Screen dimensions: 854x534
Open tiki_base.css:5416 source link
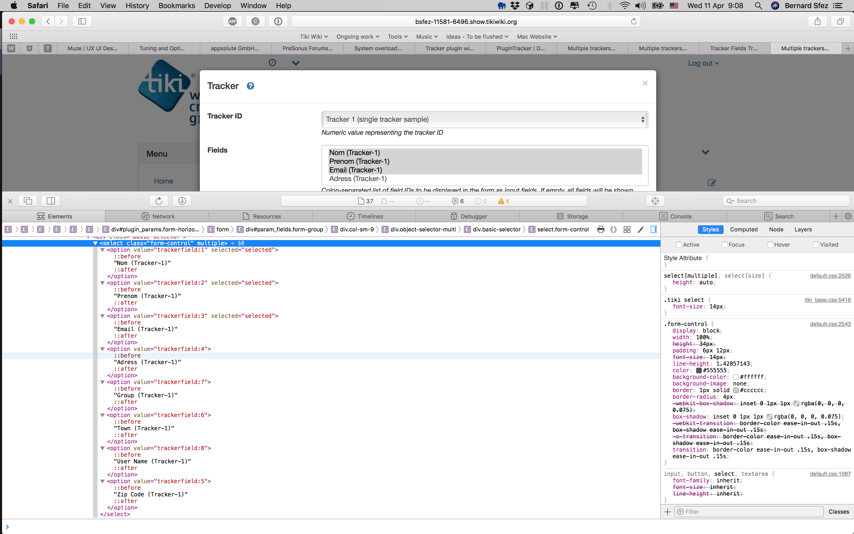[x=828, y=300]
